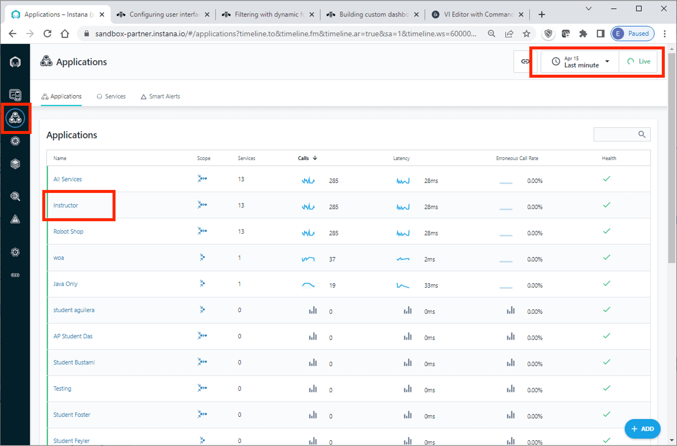The height and width of the screenshot is (446, 677).
Task: Open the More ellipsis sidebar icon
Action: [x=15, y=275]
